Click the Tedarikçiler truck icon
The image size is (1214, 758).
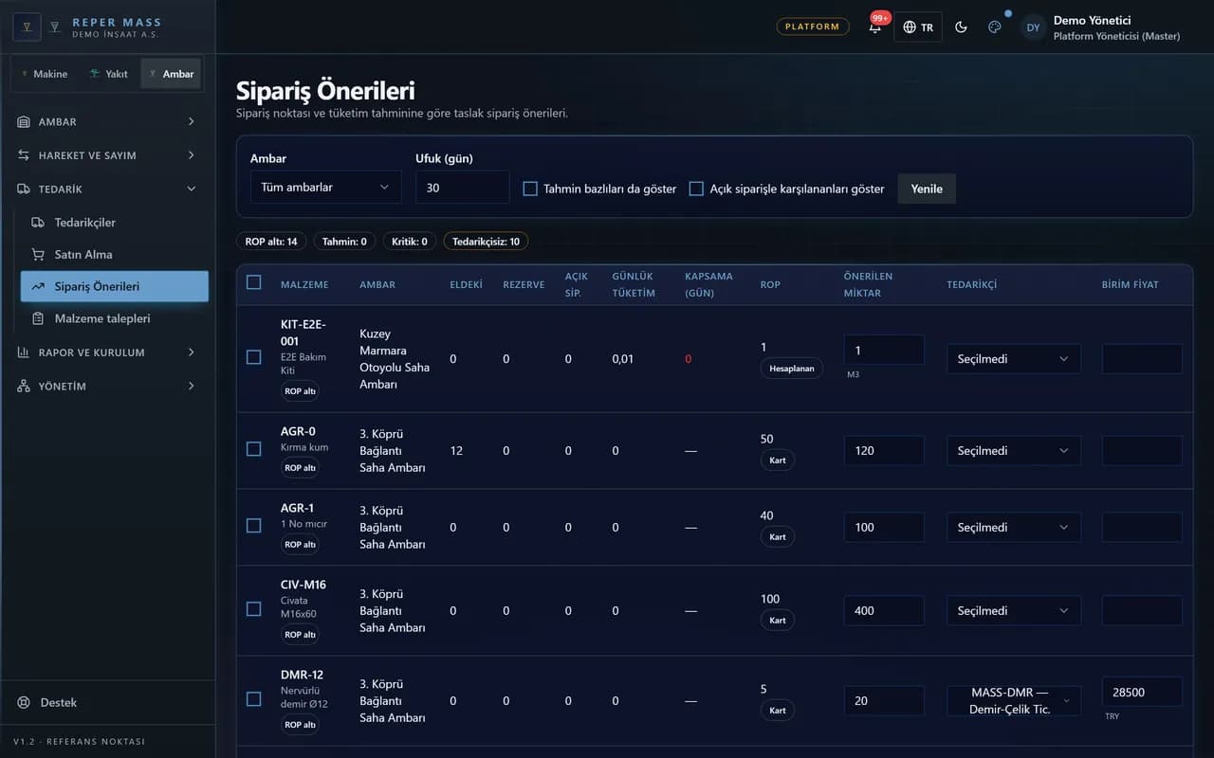pos(38,223)
